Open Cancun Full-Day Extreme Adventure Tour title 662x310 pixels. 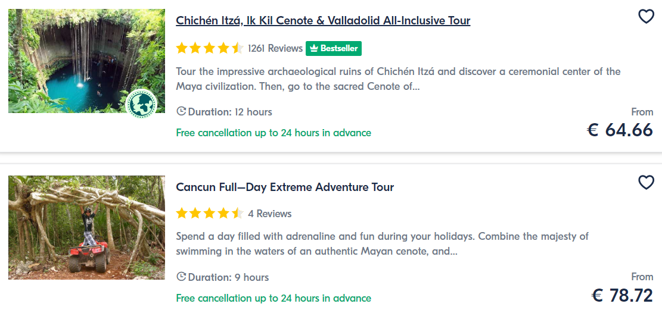[x=285, y=187]
